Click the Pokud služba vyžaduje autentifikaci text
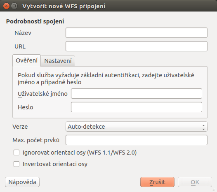The width and height of the screenshot is (217, 192). [x=106, y=79]
